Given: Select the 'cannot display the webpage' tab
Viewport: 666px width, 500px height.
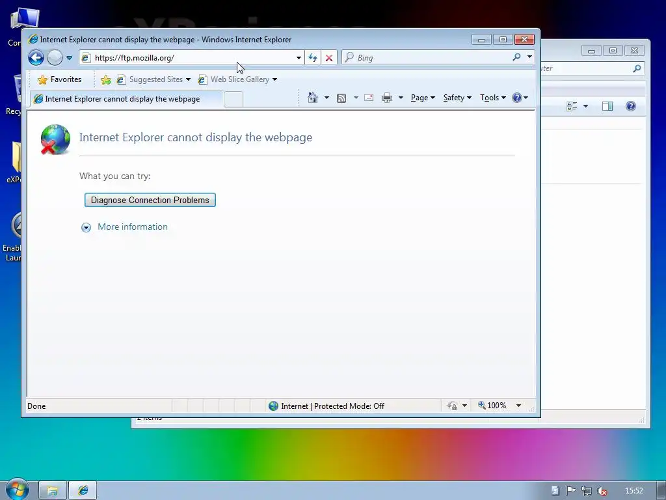Looking at the screenshot, I should (127, 99).
